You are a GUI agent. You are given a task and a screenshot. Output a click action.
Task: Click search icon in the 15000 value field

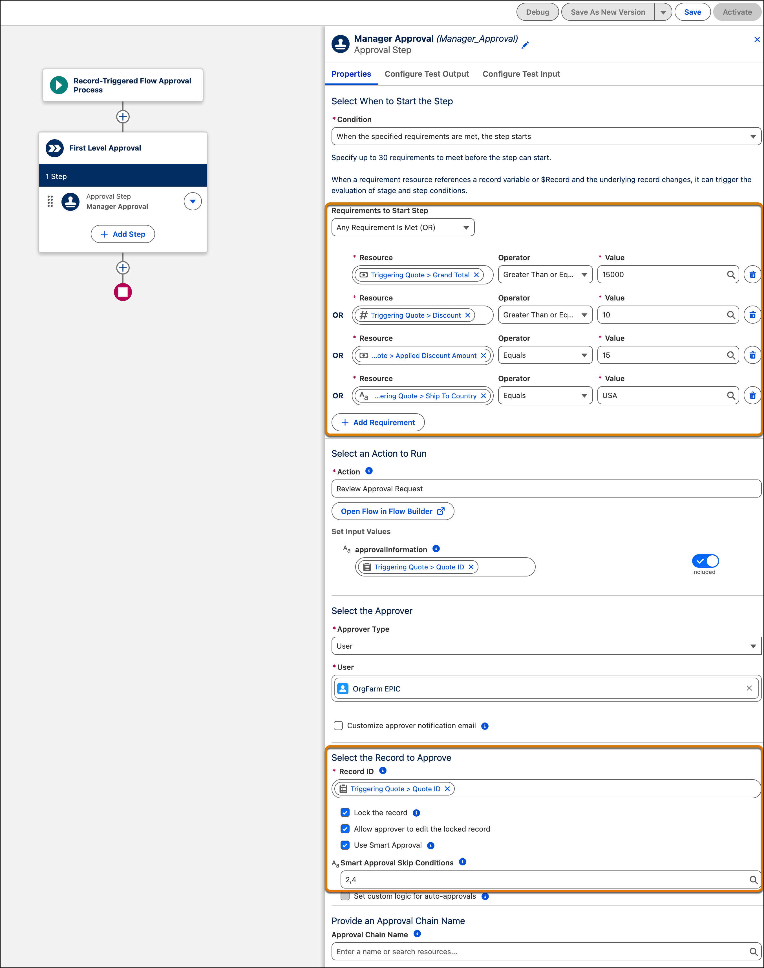coord(730,275)
